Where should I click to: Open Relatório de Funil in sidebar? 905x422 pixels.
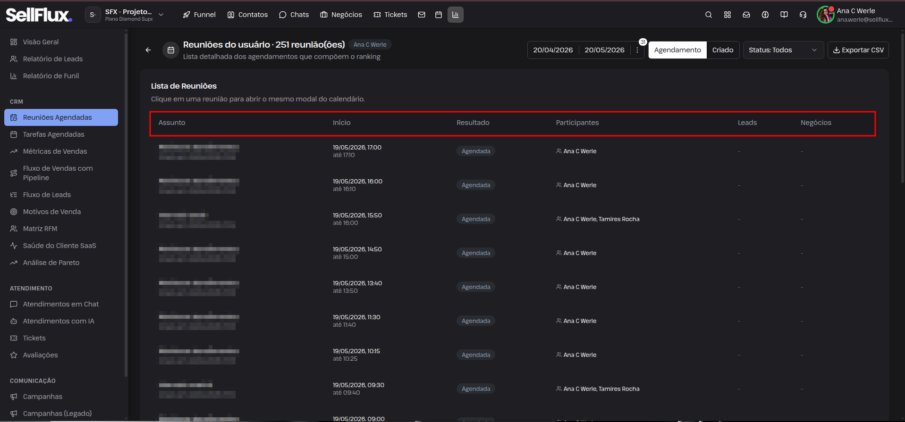(61, 76)
